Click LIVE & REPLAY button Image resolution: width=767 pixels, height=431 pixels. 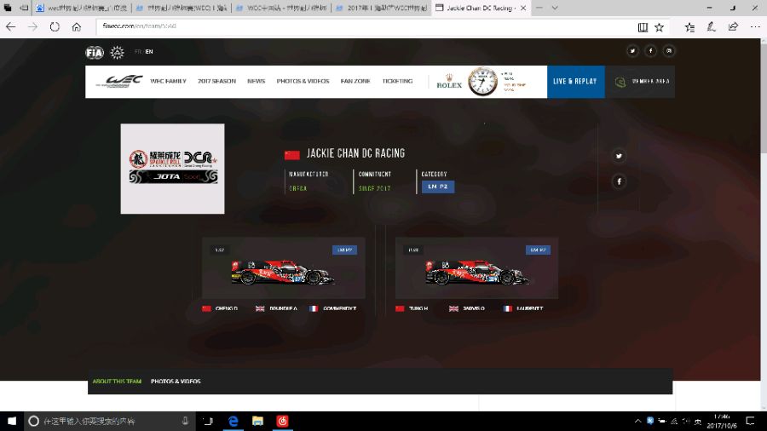[x=576, y=82]
